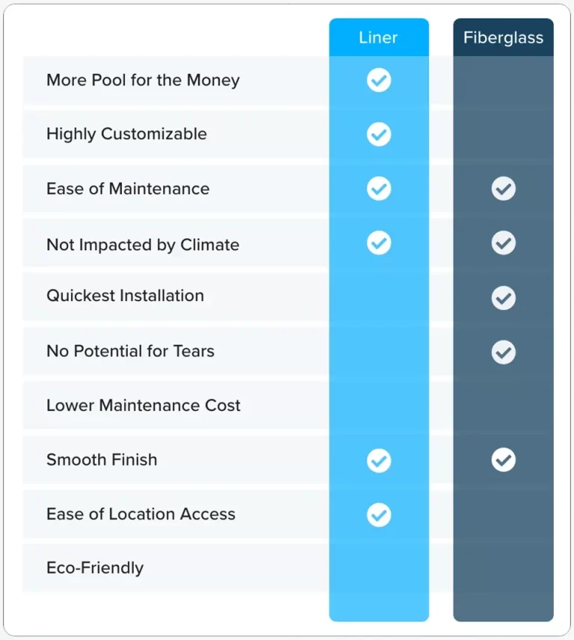Click Liner checkmark for More Pool for the Money
Viewport: 574px width, 640px height.
pos(379,80)
